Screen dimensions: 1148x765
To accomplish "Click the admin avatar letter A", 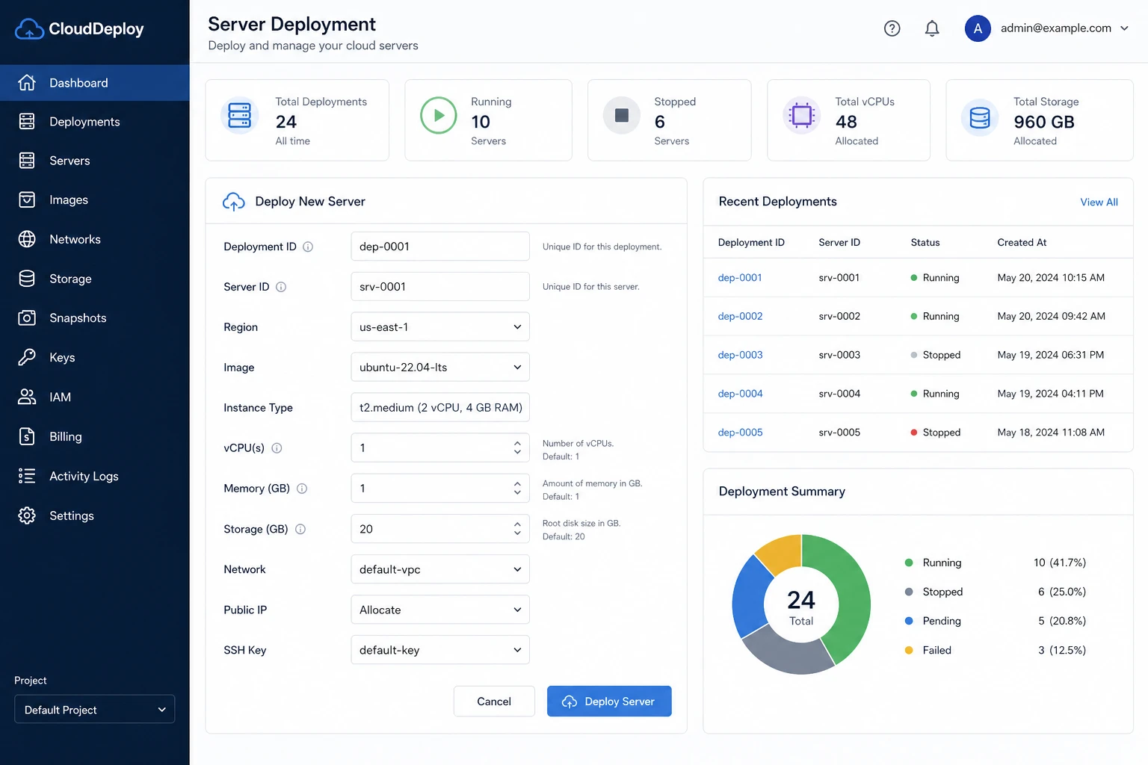I will pos(978,28).
